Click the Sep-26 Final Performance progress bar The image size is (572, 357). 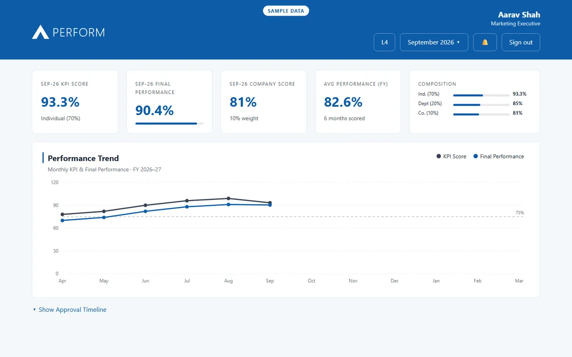169,124
